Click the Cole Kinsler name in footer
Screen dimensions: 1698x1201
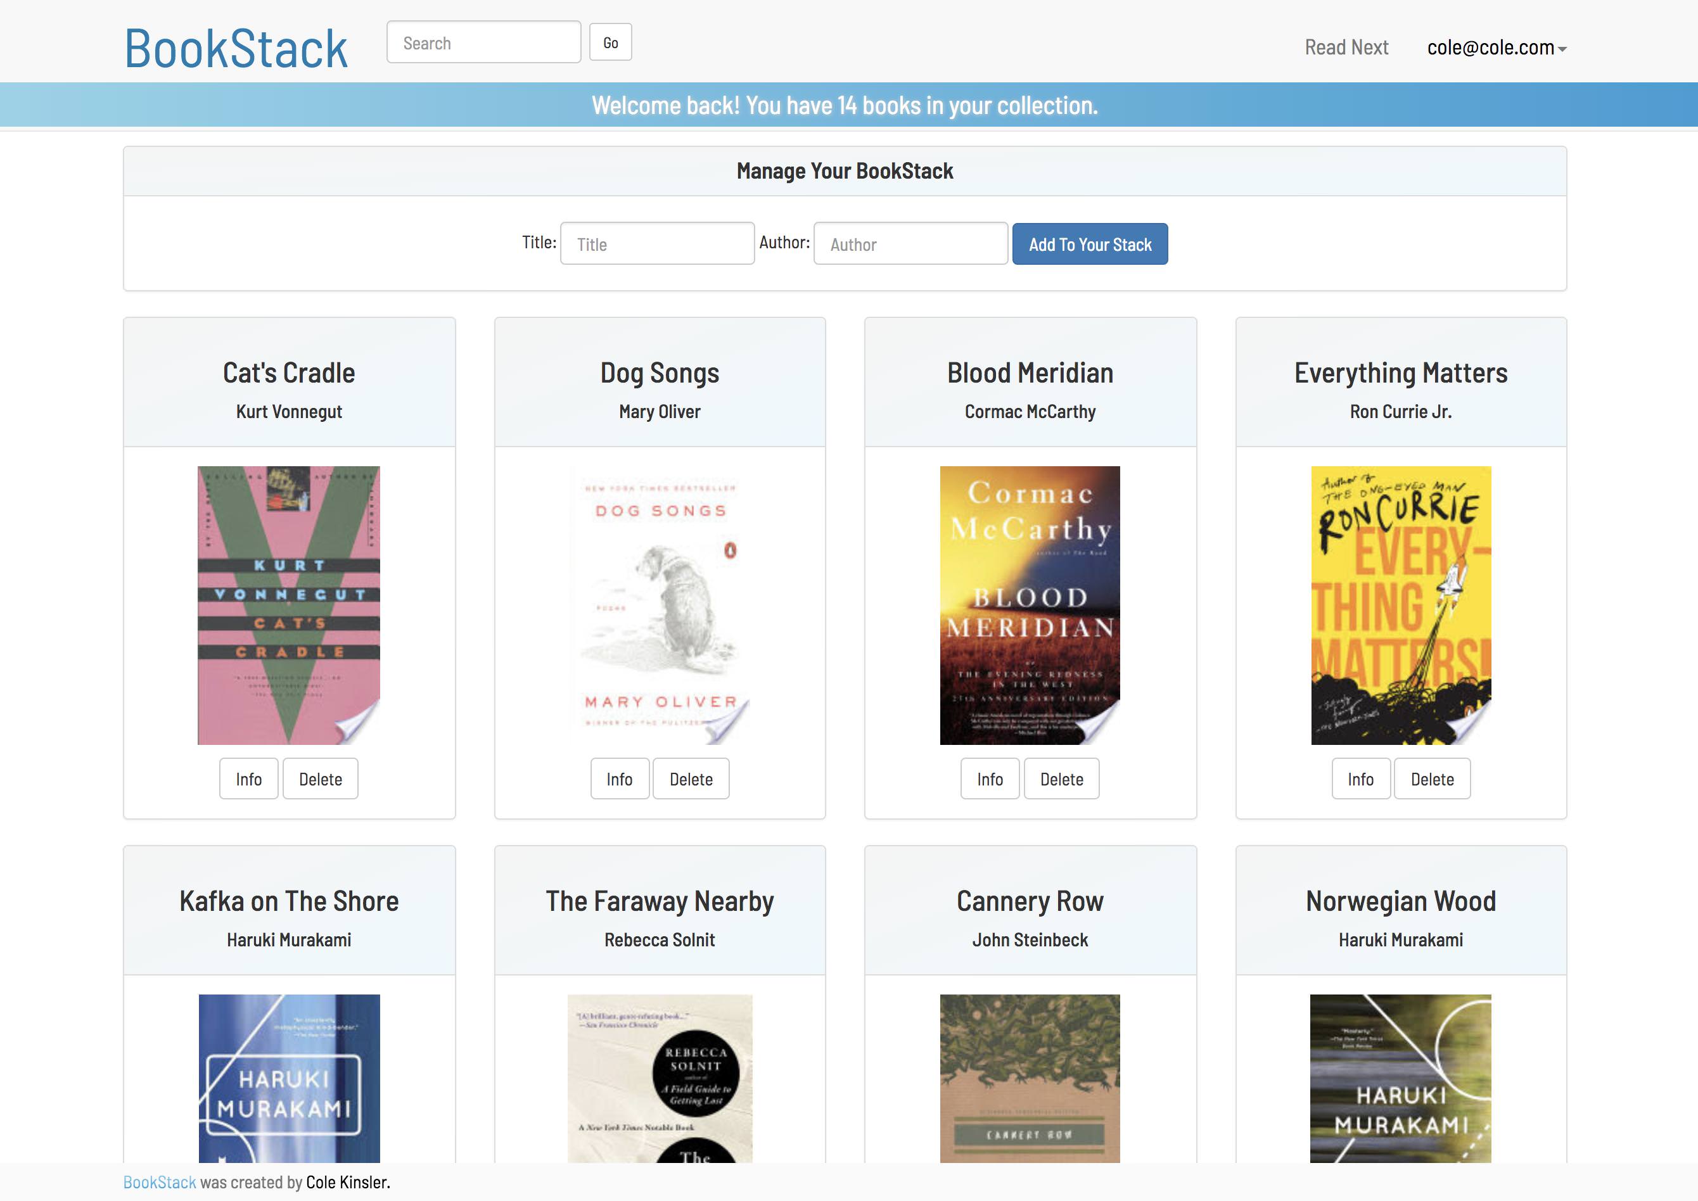(348, 1182)
